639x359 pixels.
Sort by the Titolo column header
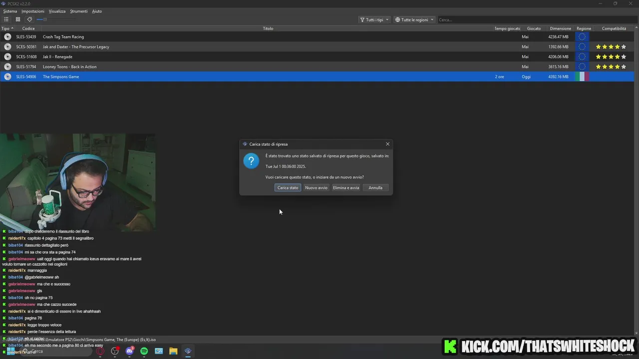click(x=268, y=28)
